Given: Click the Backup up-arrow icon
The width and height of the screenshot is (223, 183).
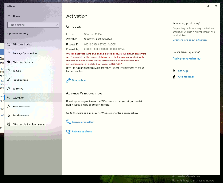Looking at the screenshot, I should [x=9, y=71].
